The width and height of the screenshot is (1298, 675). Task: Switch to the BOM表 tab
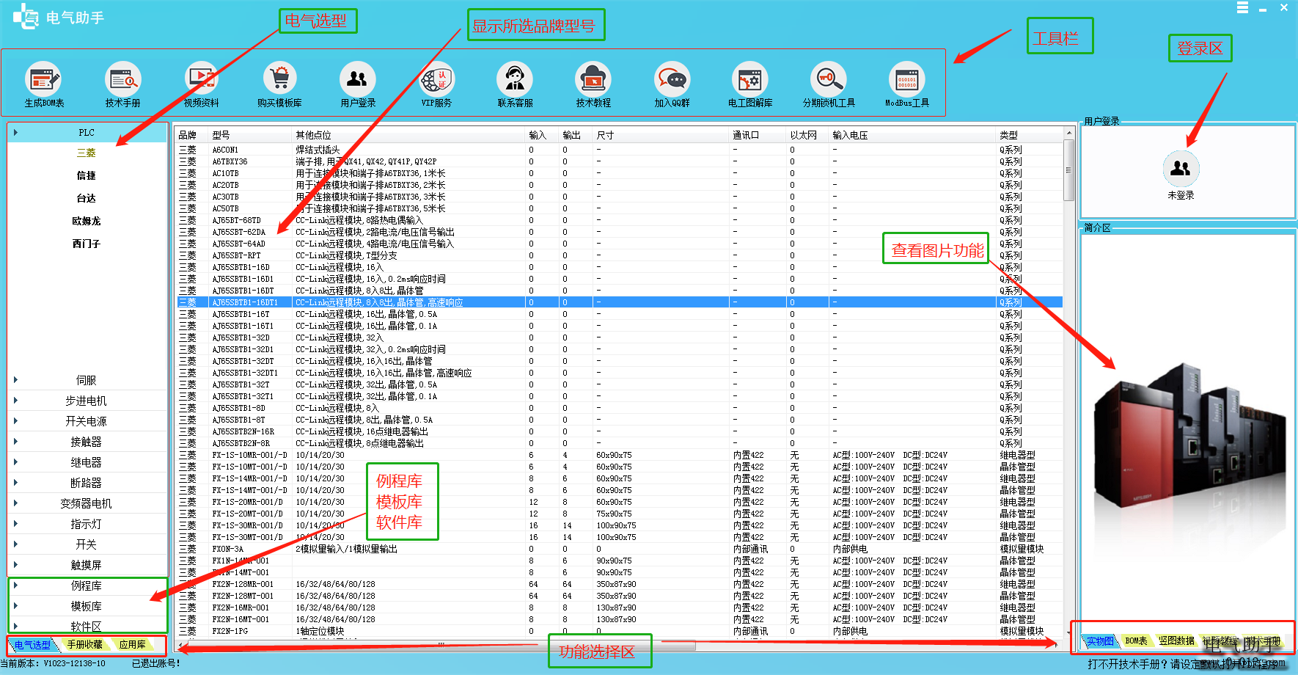pyautogui.click(x=1136, y=641)
